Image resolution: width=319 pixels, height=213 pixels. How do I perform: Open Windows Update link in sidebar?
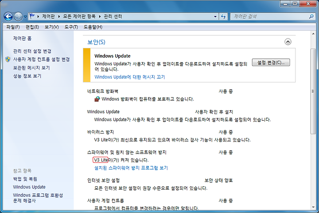click(29, 187)
